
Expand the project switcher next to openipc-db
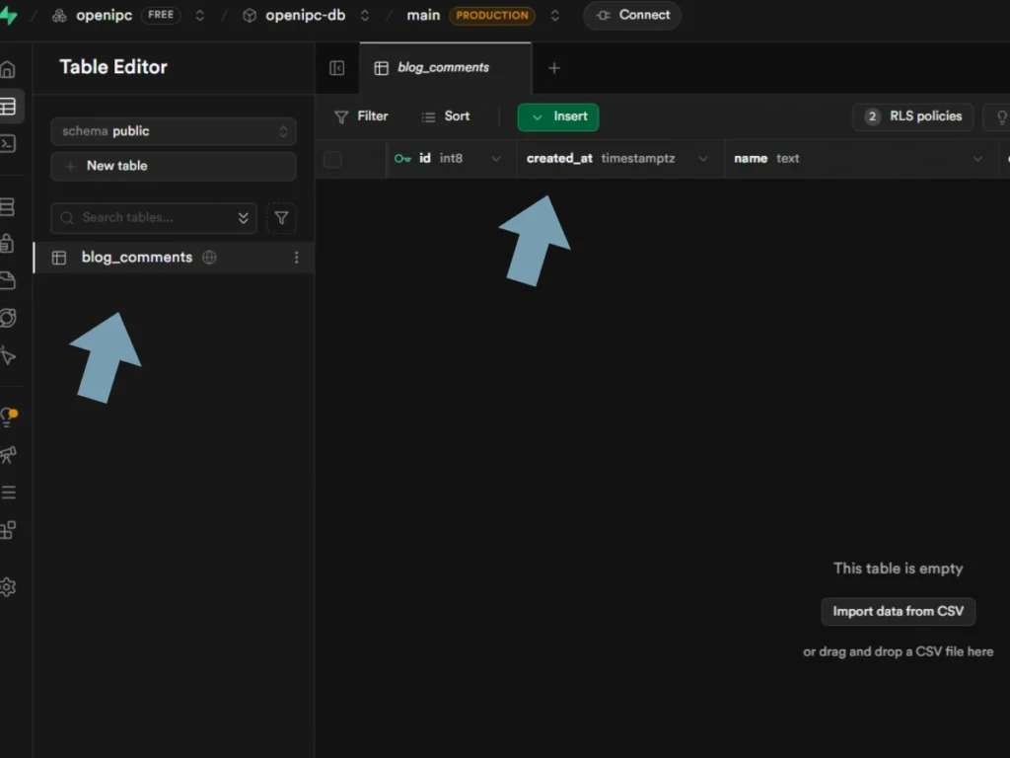pos(365,16)
